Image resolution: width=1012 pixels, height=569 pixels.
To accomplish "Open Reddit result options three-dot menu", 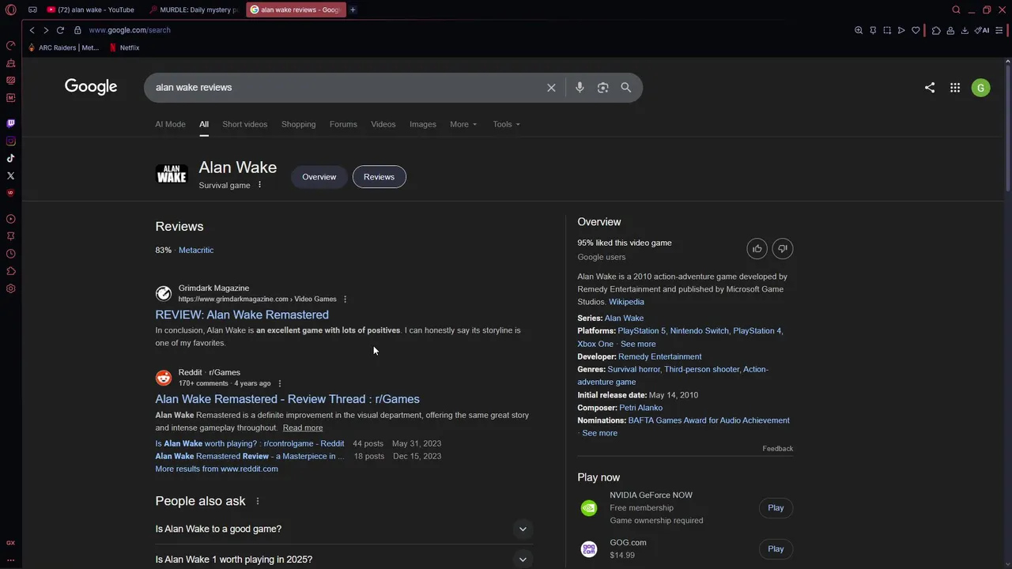I will tap(279, 383).
